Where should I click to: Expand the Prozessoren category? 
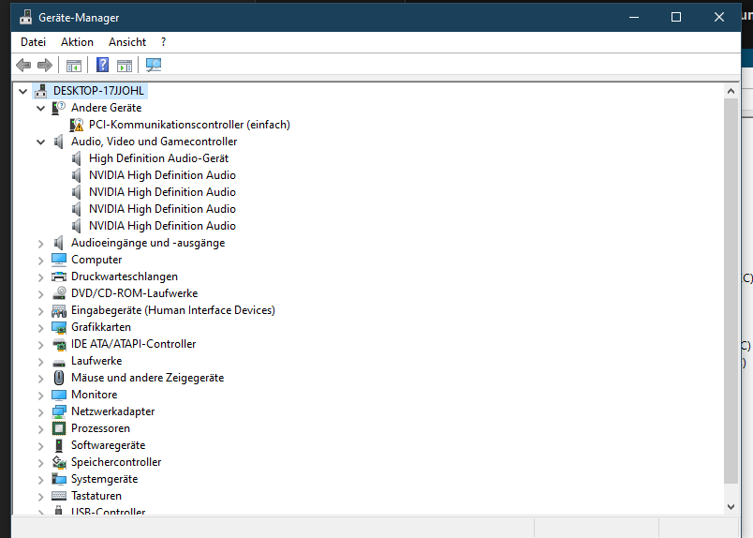point(41,429)
